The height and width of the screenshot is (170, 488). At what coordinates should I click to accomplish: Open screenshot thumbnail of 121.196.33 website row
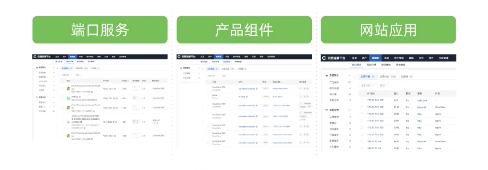tap(136, 121)
